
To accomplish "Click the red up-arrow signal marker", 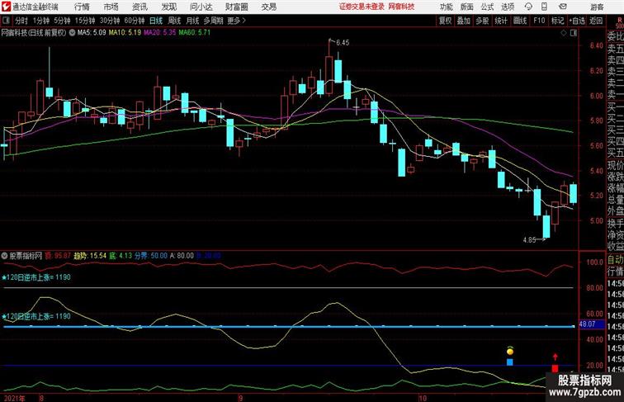I will [555, 357].
